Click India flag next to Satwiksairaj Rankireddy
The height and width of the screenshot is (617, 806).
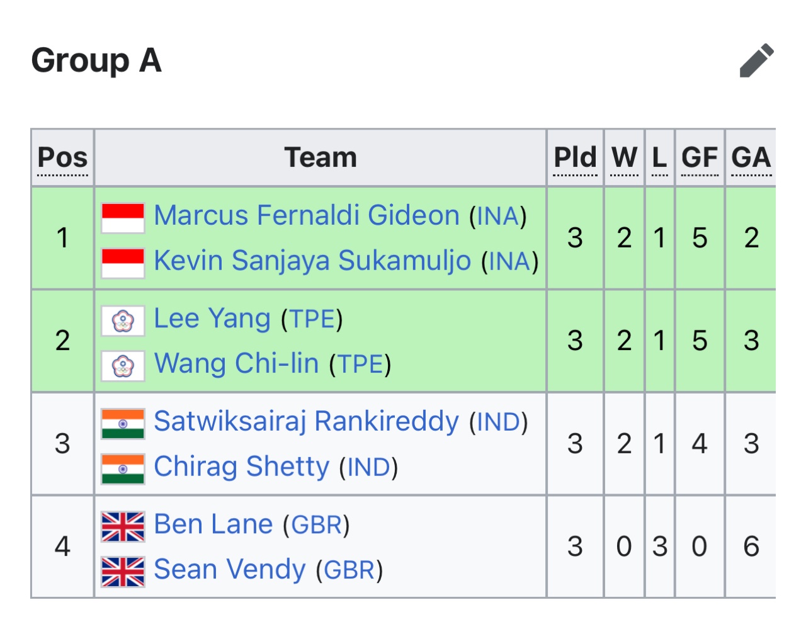point(123,424)
